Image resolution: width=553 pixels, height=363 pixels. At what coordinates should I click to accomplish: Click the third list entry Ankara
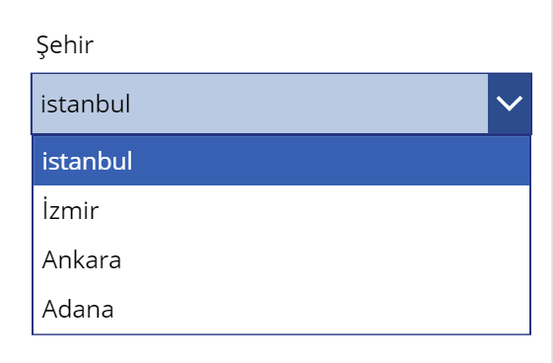(x=281, y=259)
